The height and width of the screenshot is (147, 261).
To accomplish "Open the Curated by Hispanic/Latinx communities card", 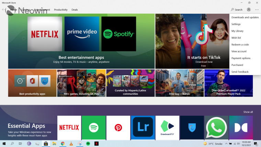I will (x=130, y=83).
